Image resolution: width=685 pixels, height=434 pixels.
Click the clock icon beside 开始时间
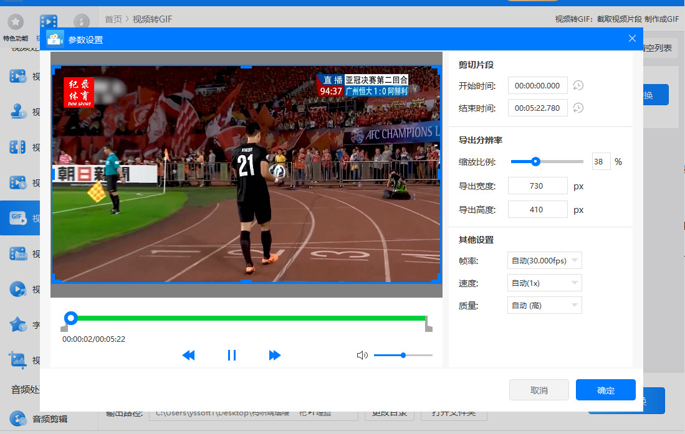578,85
